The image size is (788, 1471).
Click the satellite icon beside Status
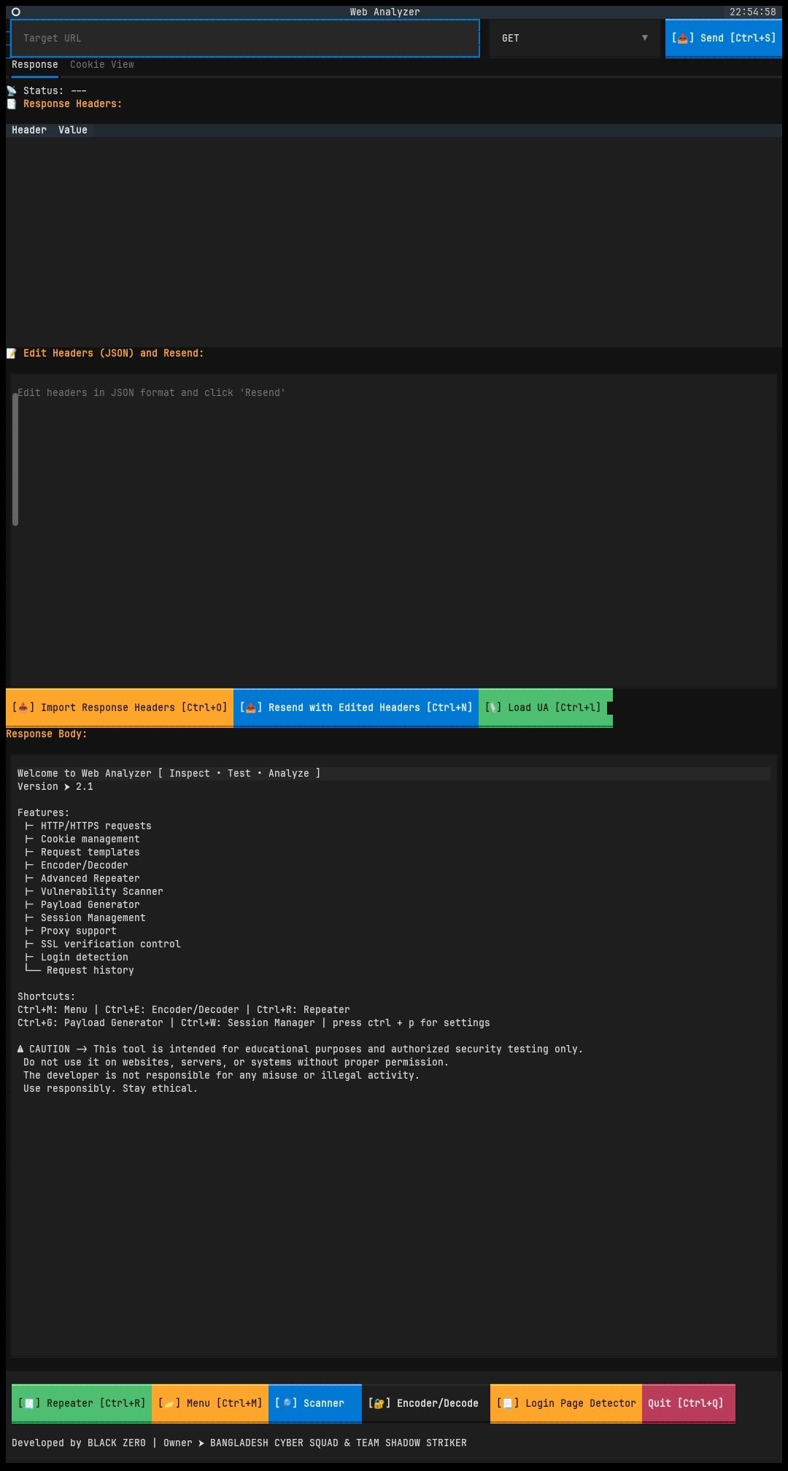click(x=12, y=90)
